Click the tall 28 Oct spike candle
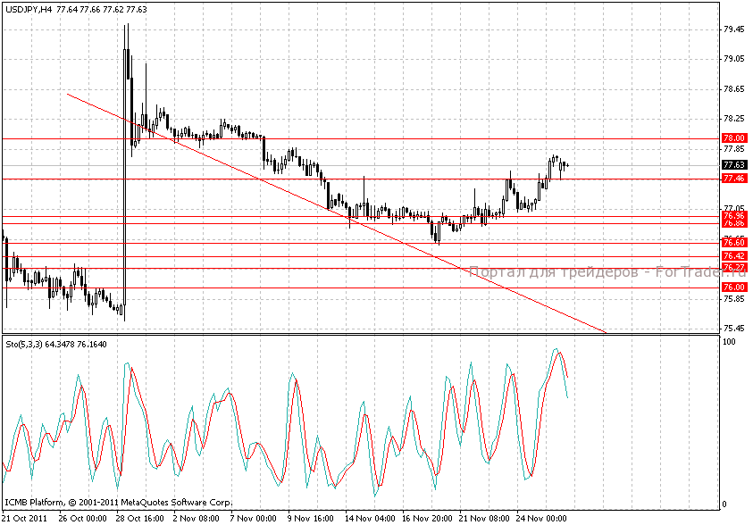 (125, 172)
